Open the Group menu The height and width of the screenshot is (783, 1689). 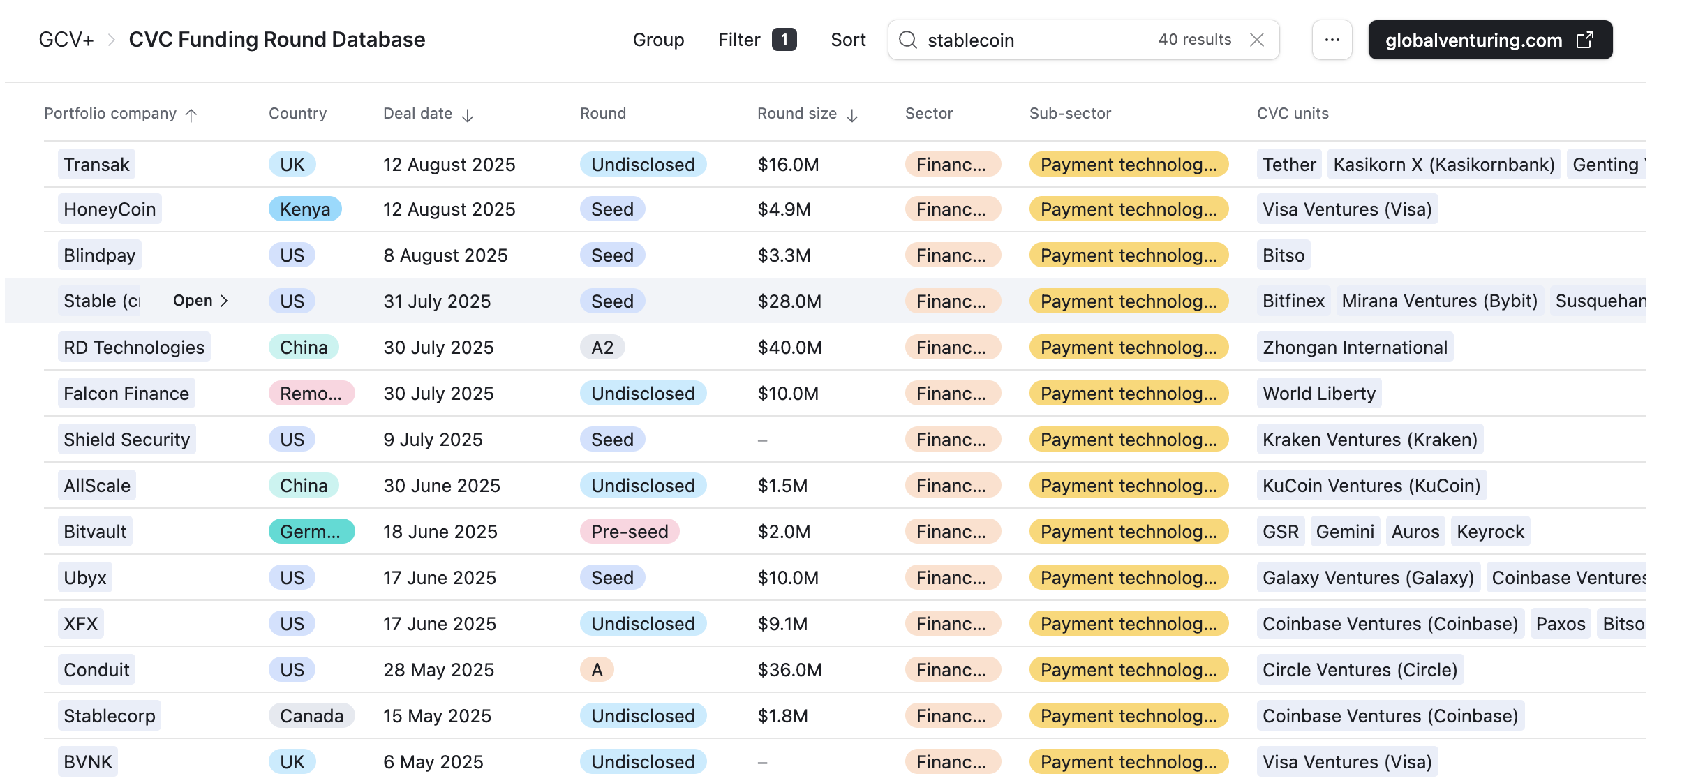[658, 40]
